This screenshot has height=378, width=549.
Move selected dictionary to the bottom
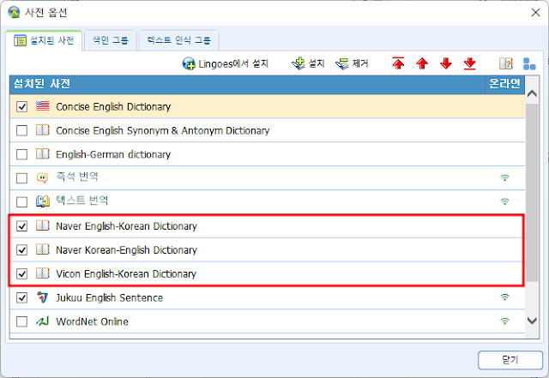[469, 63]
